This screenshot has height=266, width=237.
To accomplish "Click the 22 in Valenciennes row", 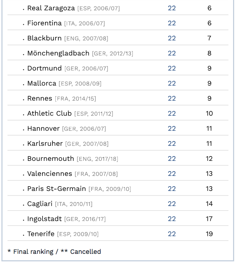I will pyautogui.click(x=172, y=174).
